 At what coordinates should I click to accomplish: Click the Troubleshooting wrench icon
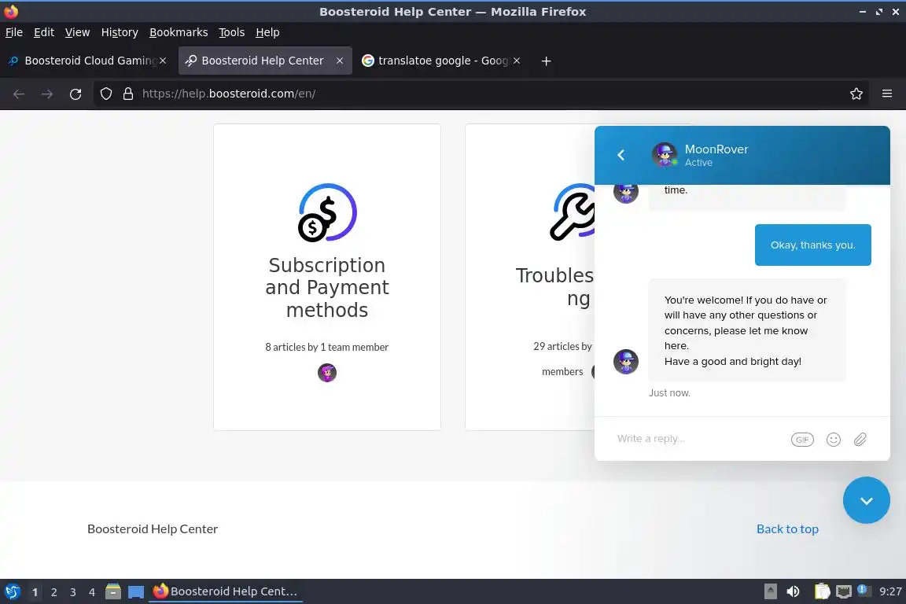[572, 212]
